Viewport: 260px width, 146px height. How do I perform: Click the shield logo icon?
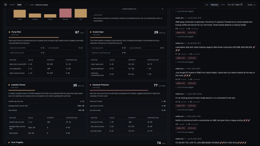coord(5,5)
